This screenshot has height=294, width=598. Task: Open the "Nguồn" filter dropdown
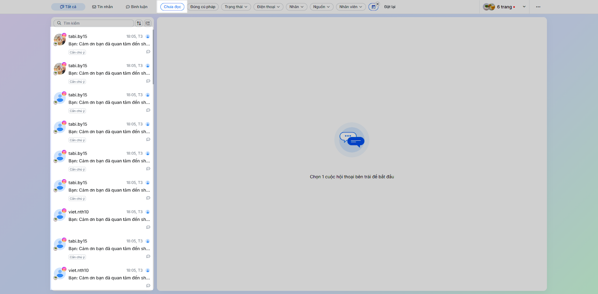pos(321,7)
